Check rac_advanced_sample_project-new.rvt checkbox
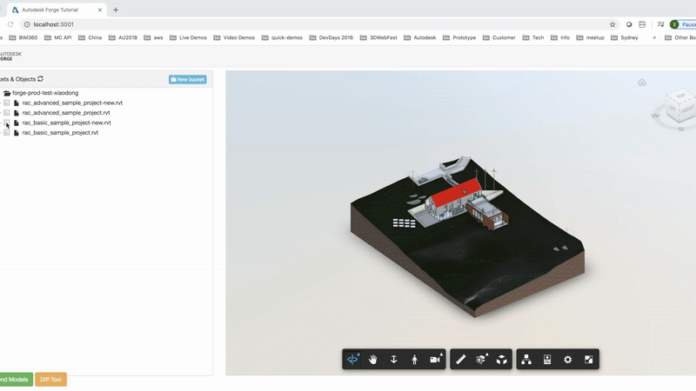This screenshot has height=391, width=696. (7, 103)
